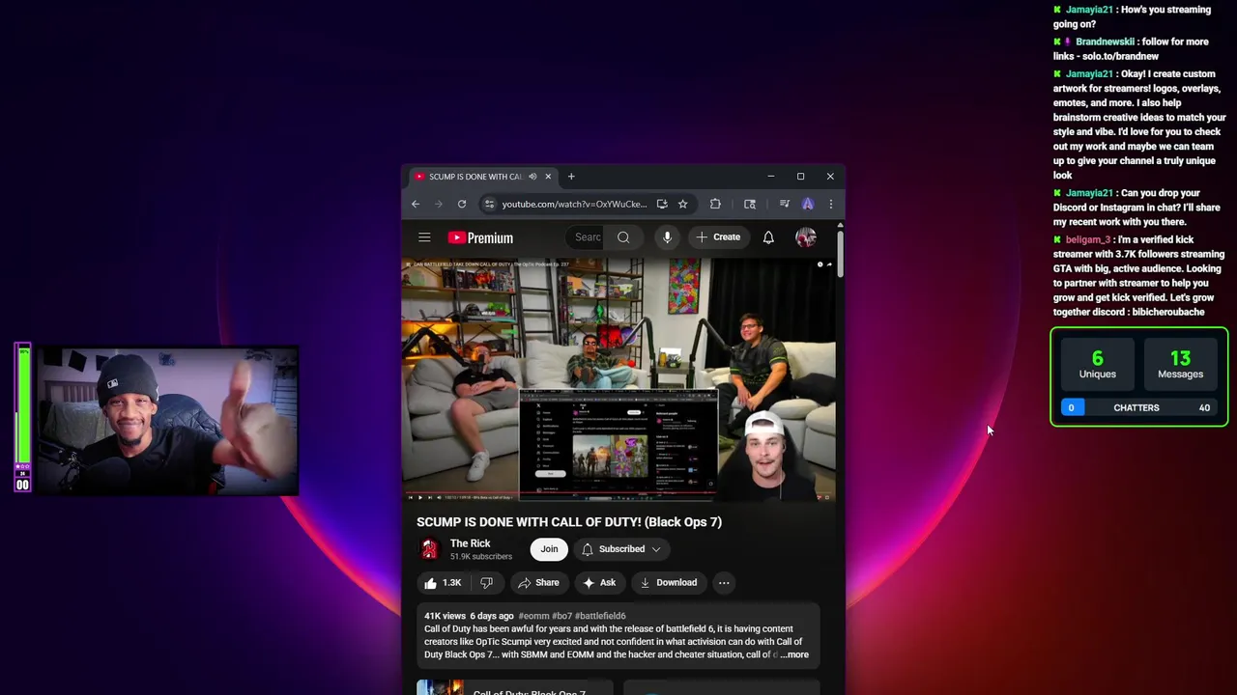View site information icon in address bar

(490, 204)
